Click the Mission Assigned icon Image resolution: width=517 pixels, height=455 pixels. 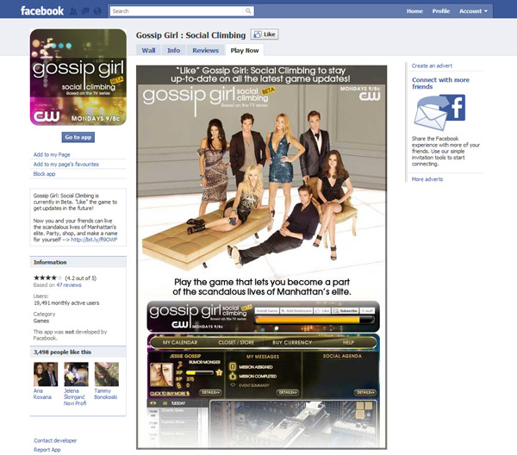233,366
